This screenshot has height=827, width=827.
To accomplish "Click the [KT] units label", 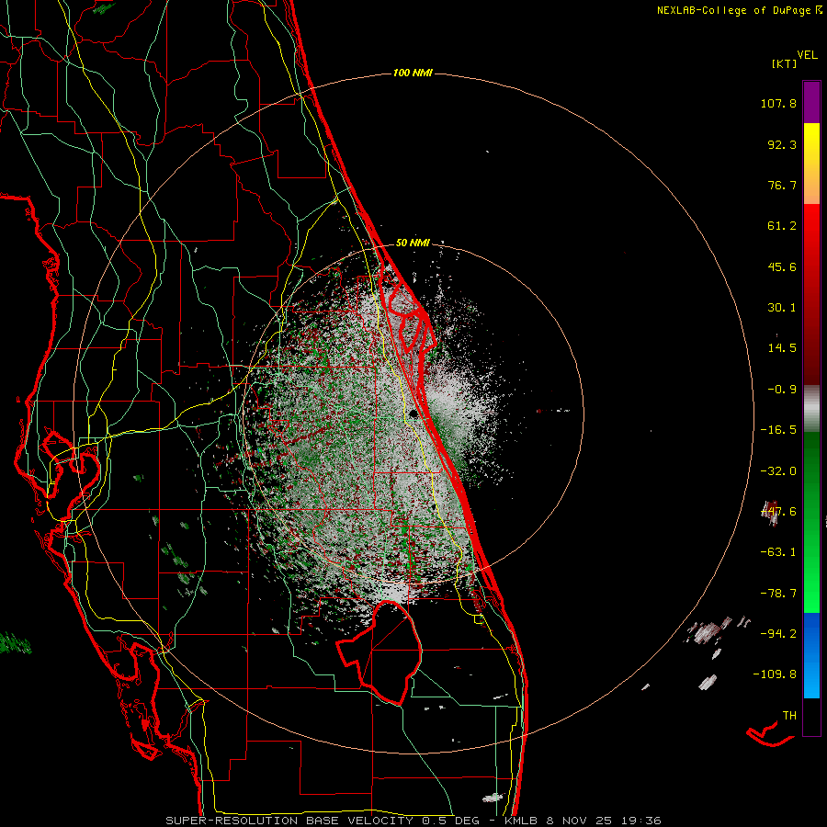I will 785,63.
